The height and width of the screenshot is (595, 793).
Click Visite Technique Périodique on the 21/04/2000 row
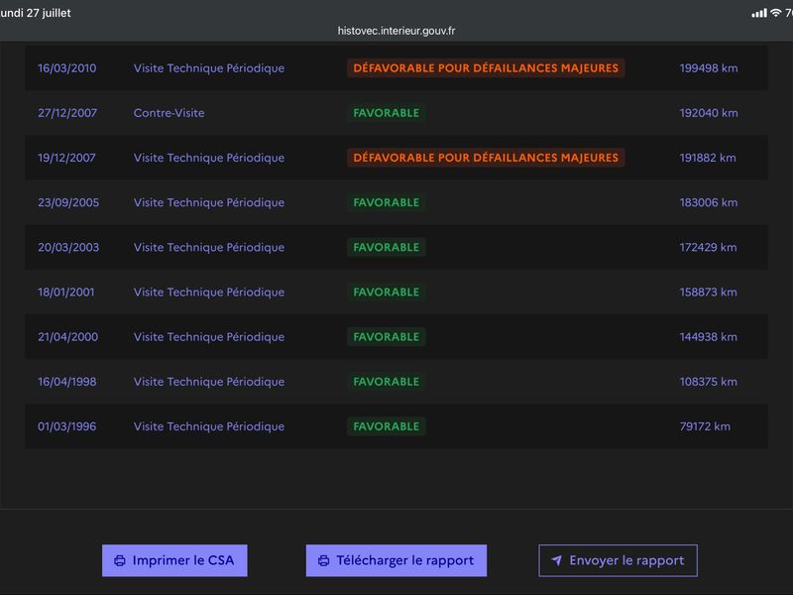(209, 336)
